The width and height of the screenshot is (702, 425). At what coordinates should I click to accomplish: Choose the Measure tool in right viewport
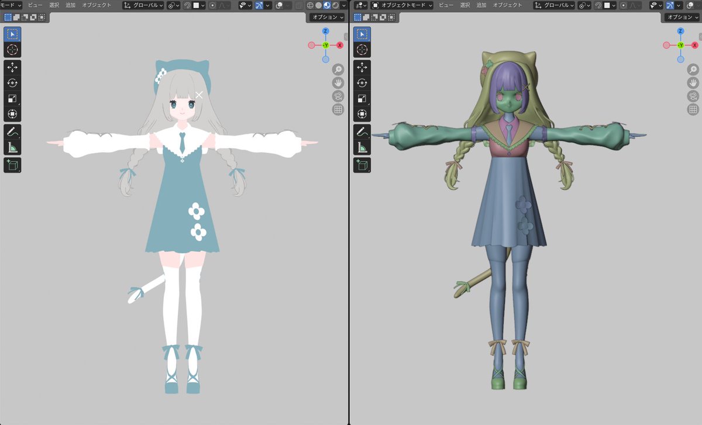tap(362, 147)
